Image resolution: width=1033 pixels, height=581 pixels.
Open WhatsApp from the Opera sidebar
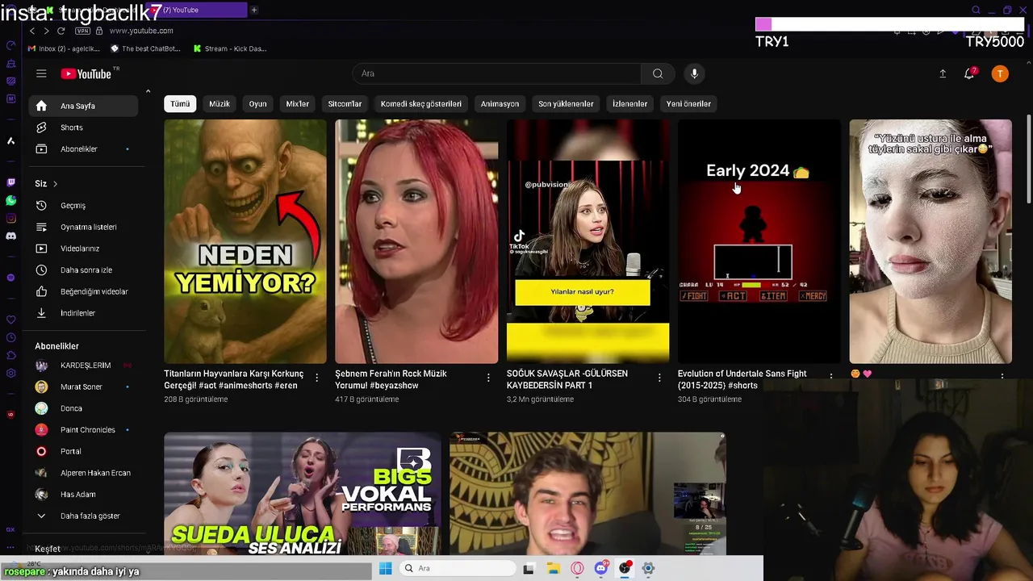[x=10, y=200]
